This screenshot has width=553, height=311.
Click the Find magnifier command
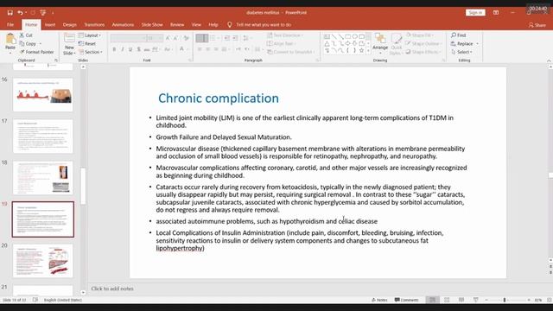[x=459, y=35]
